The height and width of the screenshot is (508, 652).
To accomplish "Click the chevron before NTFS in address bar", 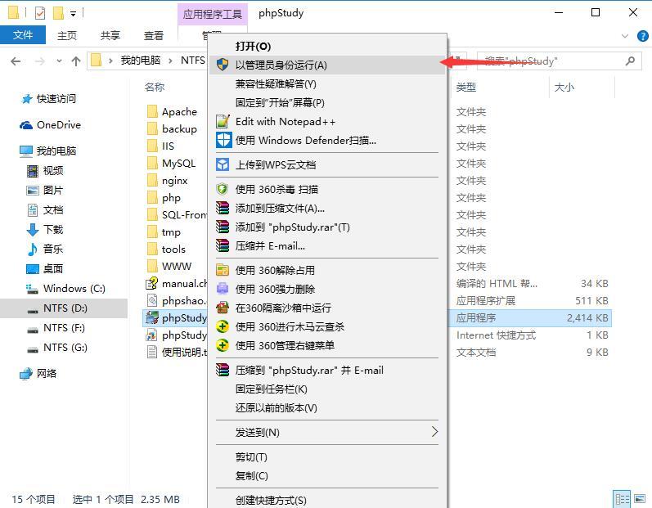I will 170,61.
